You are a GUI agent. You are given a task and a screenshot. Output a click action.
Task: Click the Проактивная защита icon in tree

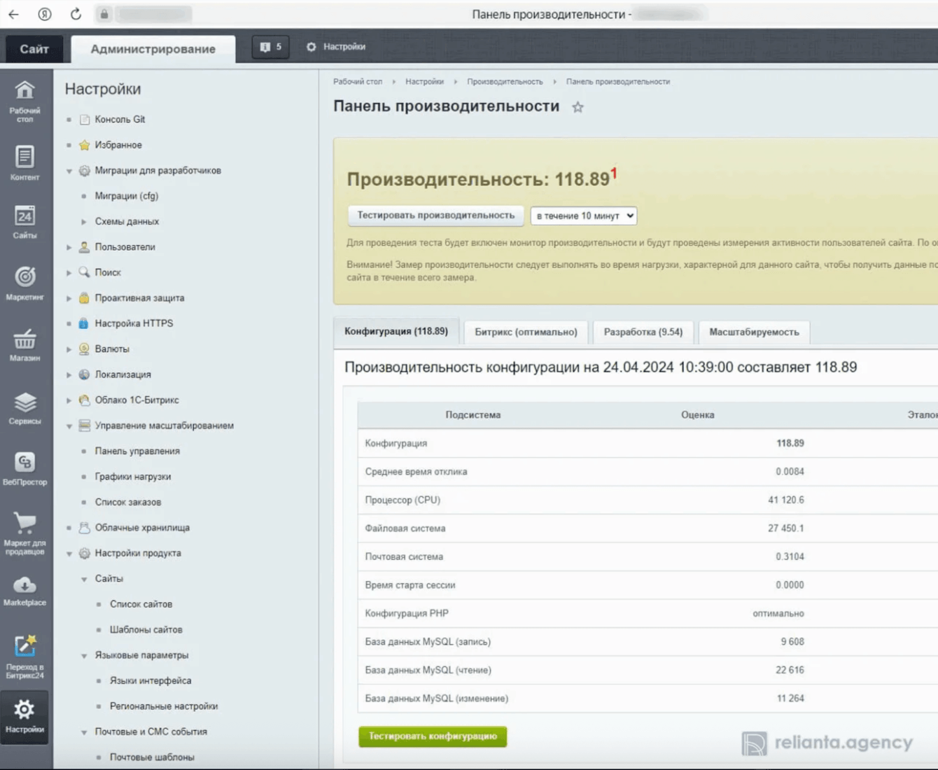pyautogui.click(x=84, y=298)
